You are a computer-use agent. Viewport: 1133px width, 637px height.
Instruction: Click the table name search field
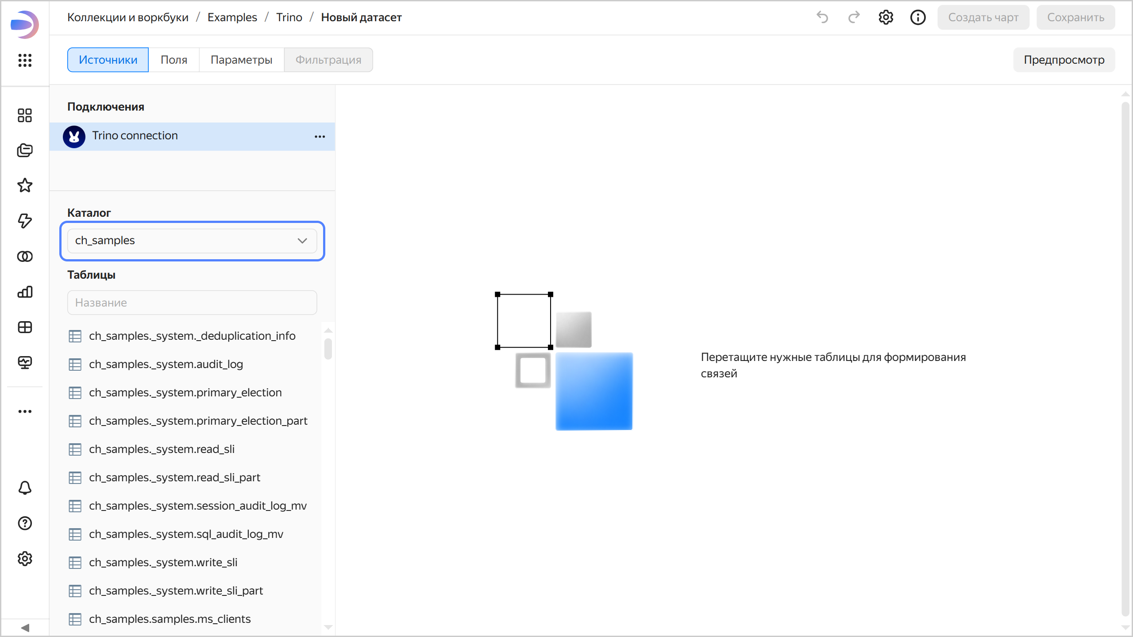coord(192,303)
